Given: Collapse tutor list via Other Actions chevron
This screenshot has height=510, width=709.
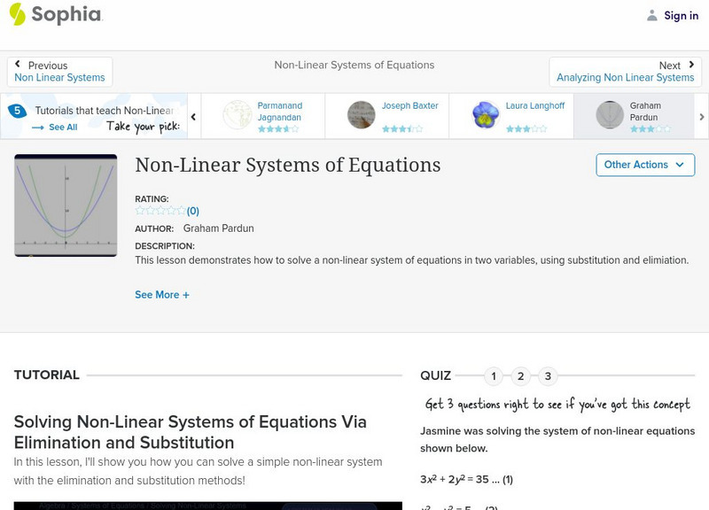Looking at the screenshot, I should [x=680, y=165].
